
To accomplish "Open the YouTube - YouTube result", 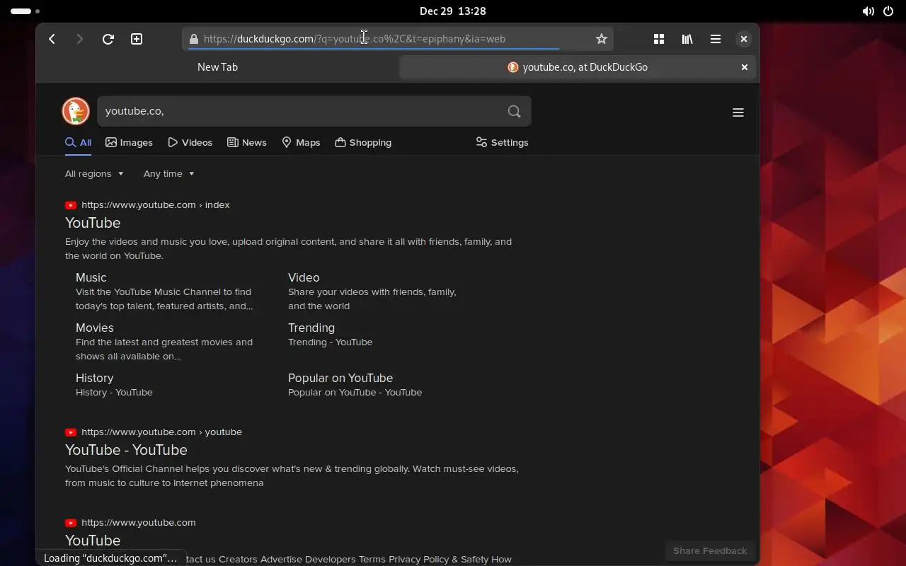I will pyautogui.click(x=126, y=450).
